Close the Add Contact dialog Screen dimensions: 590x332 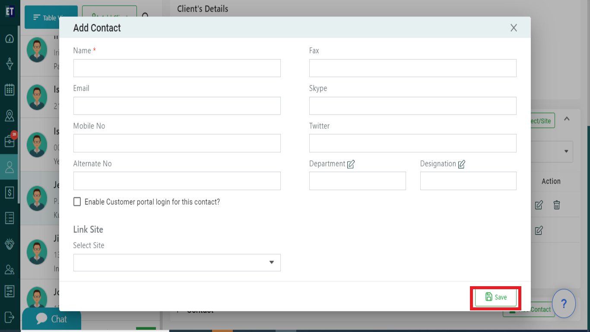coord(514,28)
